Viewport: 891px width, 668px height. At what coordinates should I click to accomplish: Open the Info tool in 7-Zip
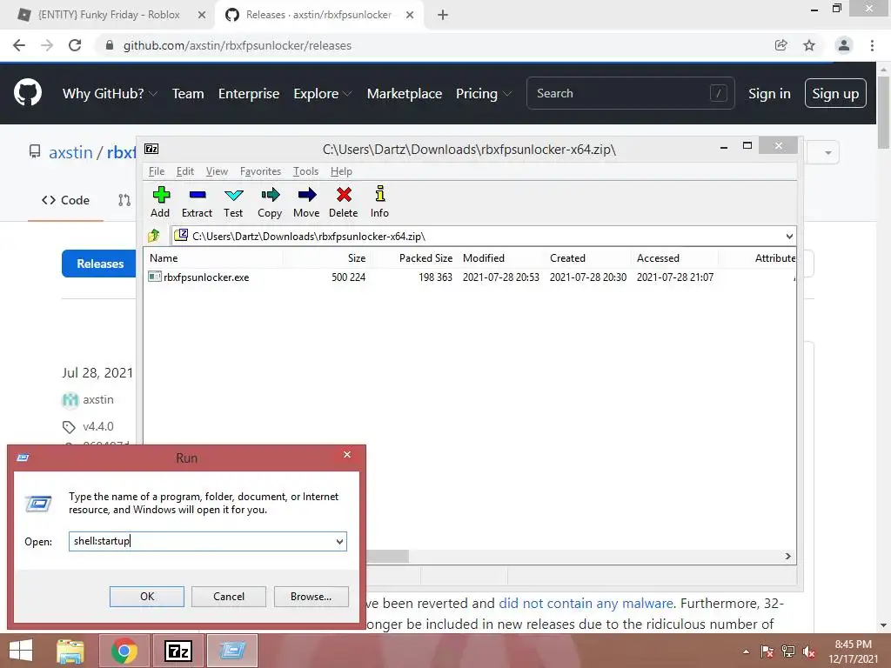click(379, 202)
